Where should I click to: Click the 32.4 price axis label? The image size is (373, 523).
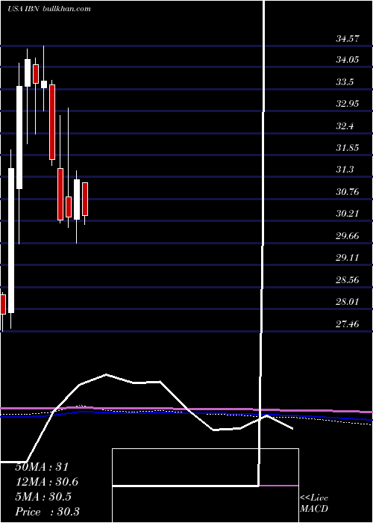(x=345, y=126)
